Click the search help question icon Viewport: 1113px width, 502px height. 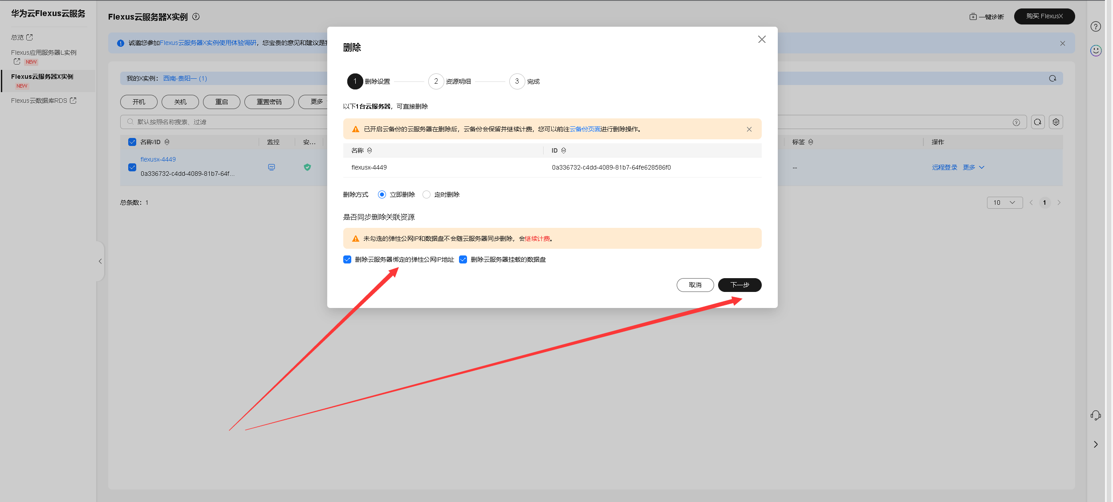[x=1016, y=122]
